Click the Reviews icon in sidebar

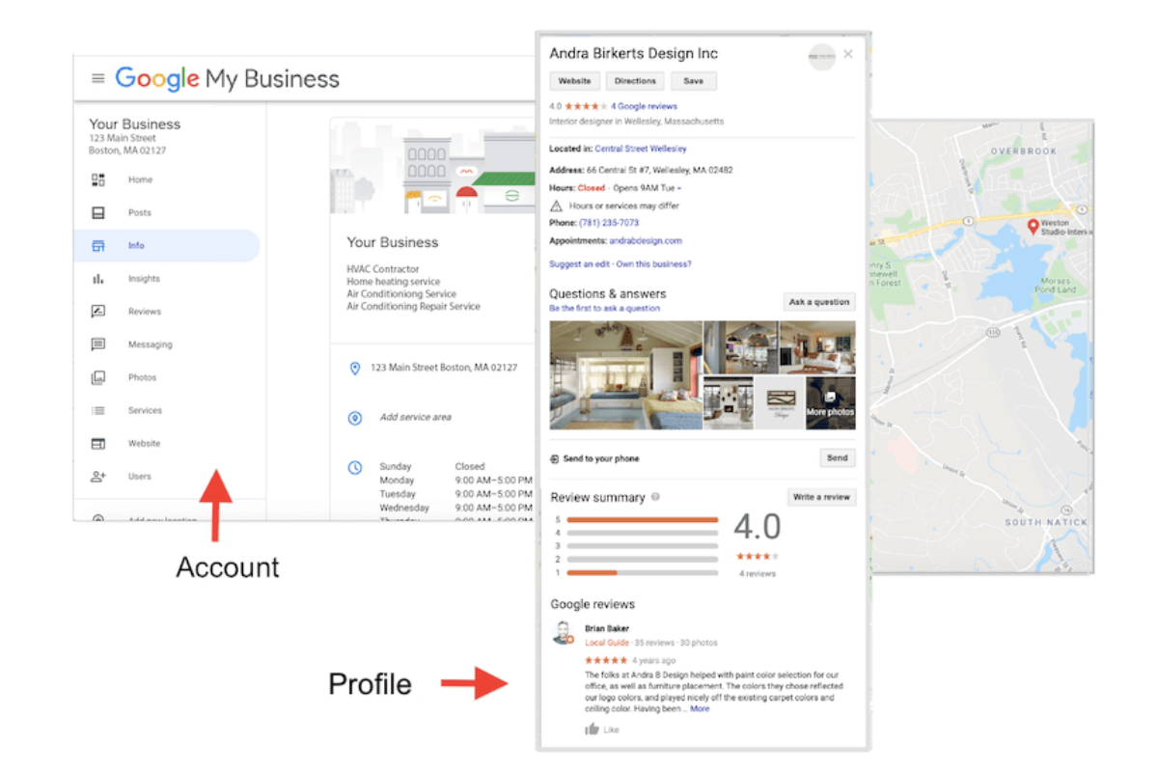(97, 312)
